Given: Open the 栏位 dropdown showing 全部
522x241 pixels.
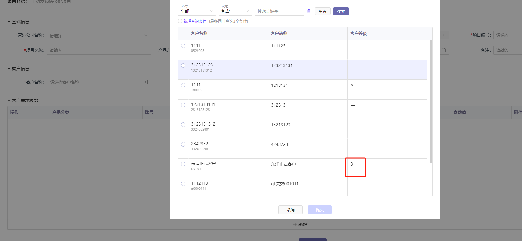Looking at the screenshot, I should pos(197,11).
